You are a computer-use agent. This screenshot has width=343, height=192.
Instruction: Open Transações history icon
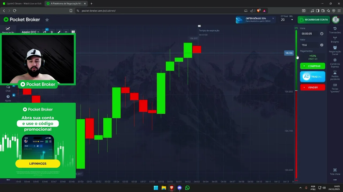335,29
